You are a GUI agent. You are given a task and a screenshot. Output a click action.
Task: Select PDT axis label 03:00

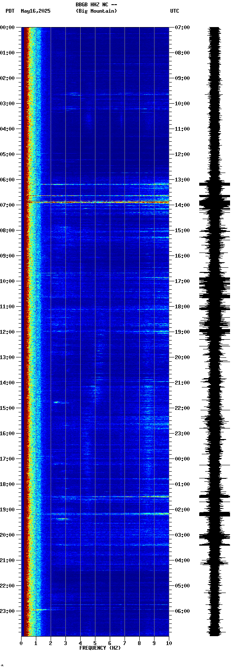(x=8, y=104)
